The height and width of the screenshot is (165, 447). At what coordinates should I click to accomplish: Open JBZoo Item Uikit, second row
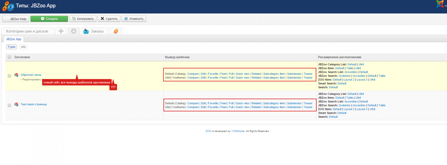pyautogui.click(x=358, y=98)
